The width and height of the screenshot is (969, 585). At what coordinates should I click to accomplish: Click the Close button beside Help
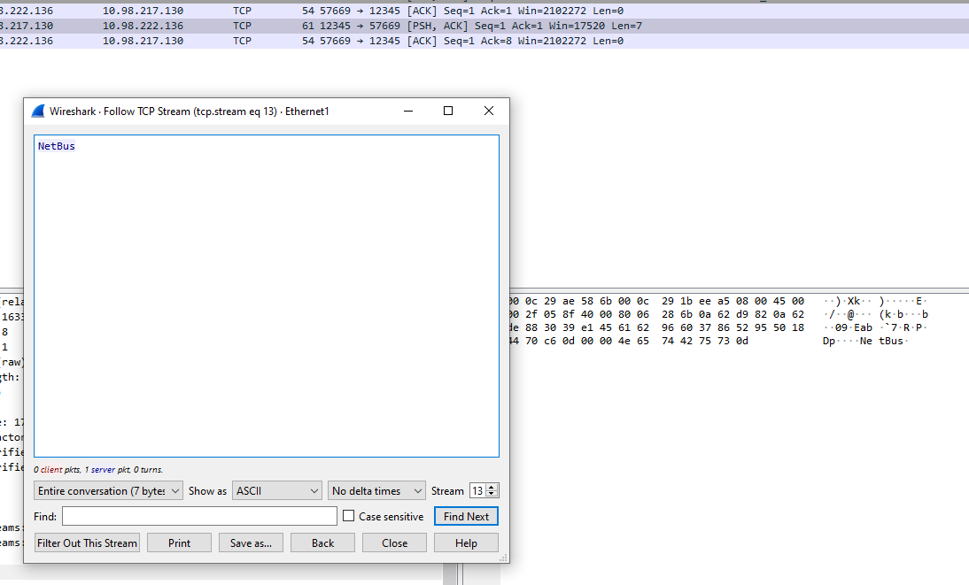point(394,543)
